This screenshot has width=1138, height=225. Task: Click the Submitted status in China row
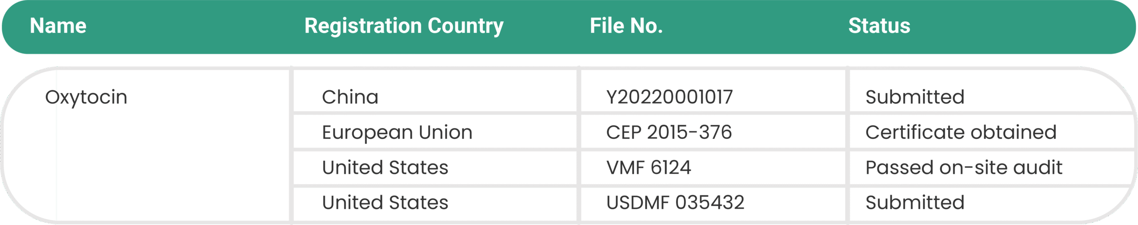[915, 97]
